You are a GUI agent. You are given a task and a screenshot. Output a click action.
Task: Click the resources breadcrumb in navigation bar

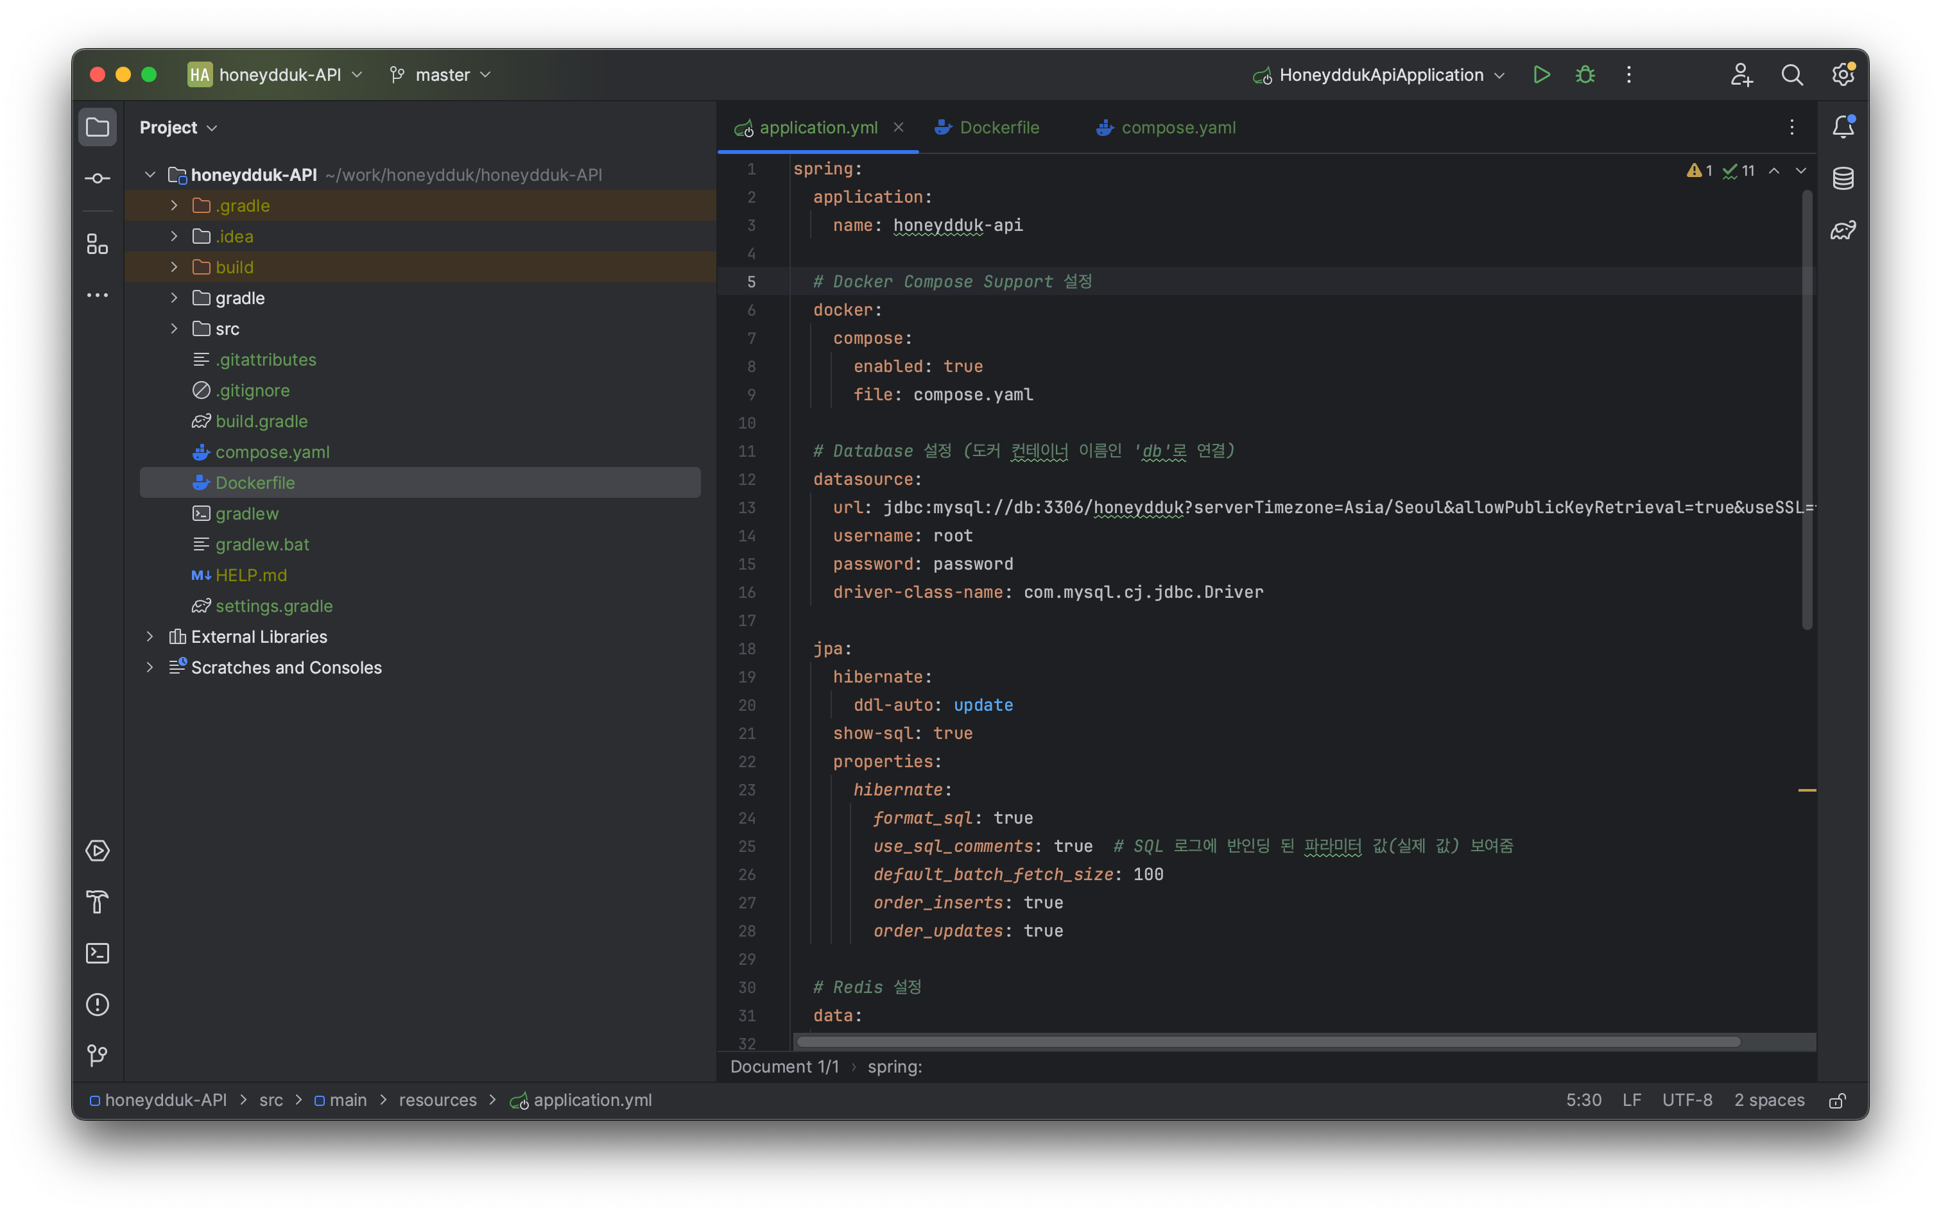point(437,1100)
